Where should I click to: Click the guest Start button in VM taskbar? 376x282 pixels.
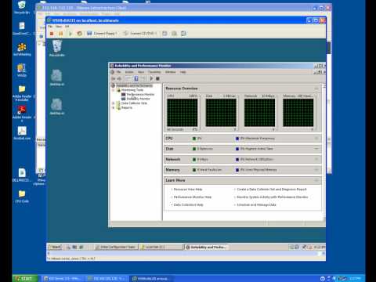55,247
